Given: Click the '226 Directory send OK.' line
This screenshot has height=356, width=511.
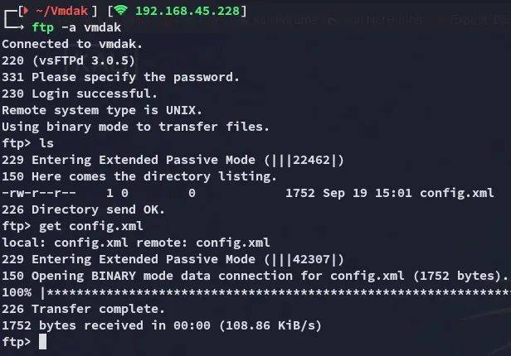Looking at the screenshot, I should 84,209.
